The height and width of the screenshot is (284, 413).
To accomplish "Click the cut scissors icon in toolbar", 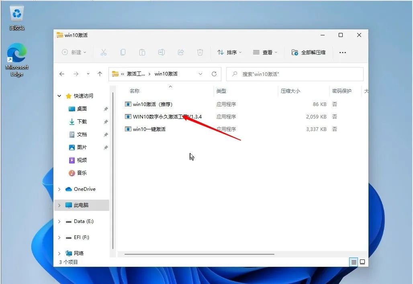I will 104,53.
